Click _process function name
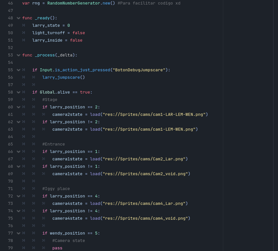 coord(45,55)
